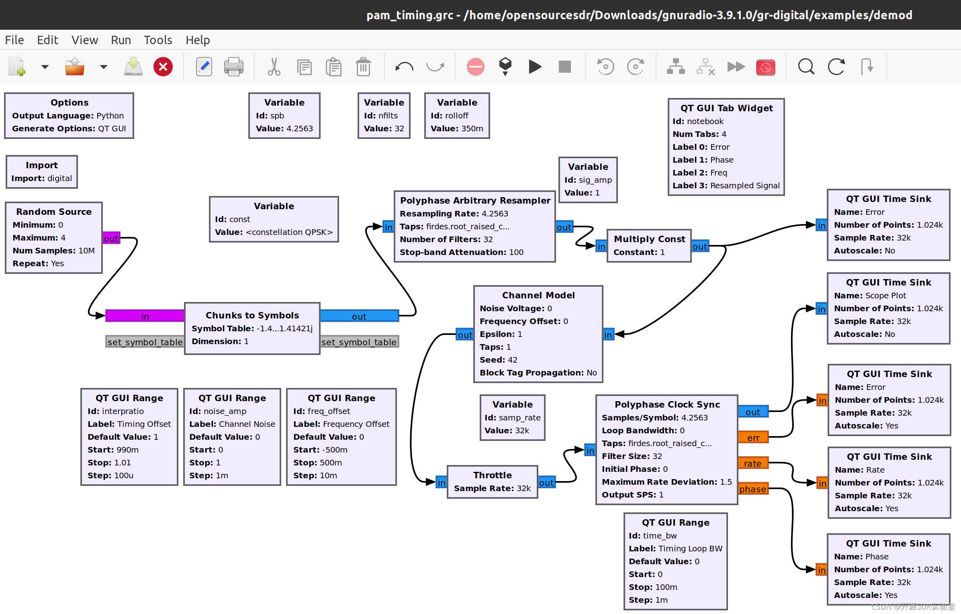Toggle the enable block icon
Screen dimensions: 961x614
pyautogui.click(x=676, y=67)
